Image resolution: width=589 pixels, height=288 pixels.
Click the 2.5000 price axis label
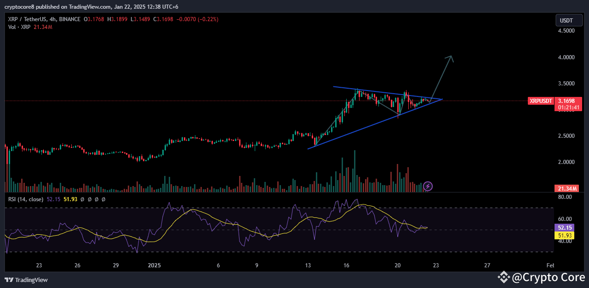(x=566, y=136)
